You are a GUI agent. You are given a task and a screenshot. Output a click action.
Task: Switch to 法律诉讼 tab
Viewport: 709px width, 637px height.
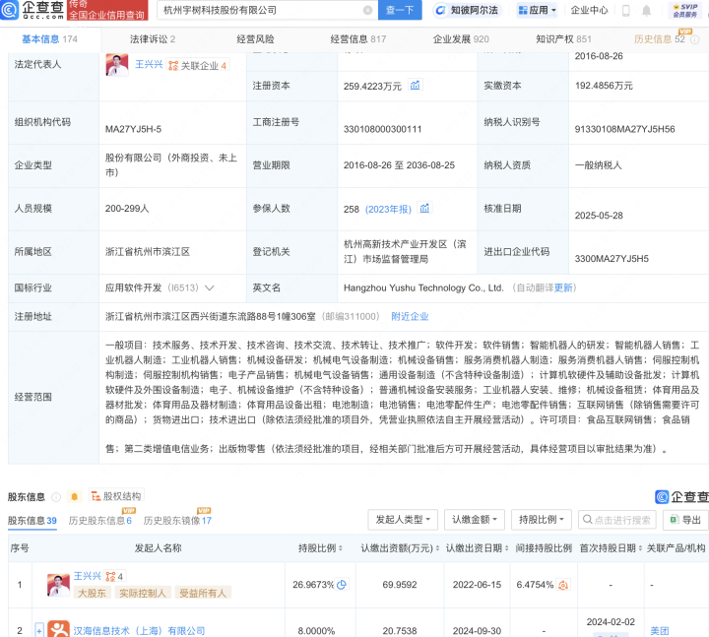[x=153, y=38]
